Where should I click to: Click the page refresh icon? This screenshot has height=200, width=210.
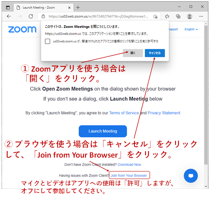click(31, 16)
